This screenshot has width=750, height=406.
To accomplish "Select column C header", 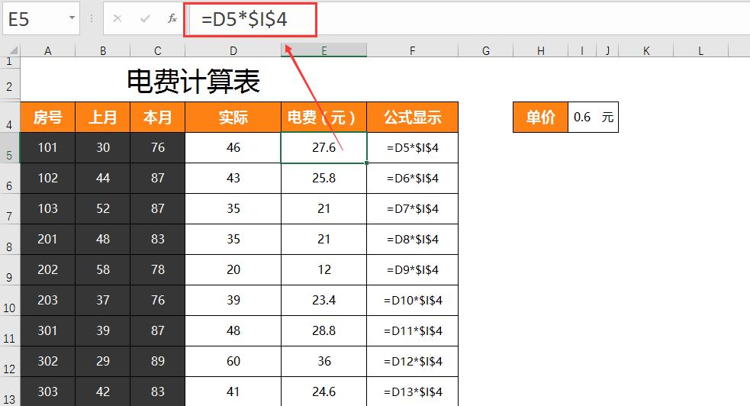I will (x=158, y=50).
